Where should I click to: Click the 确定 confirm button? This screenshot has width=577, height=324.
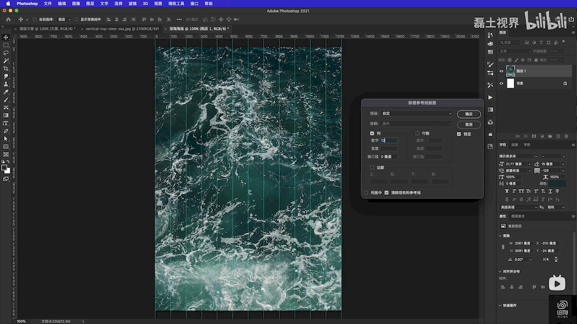point(469,114)
